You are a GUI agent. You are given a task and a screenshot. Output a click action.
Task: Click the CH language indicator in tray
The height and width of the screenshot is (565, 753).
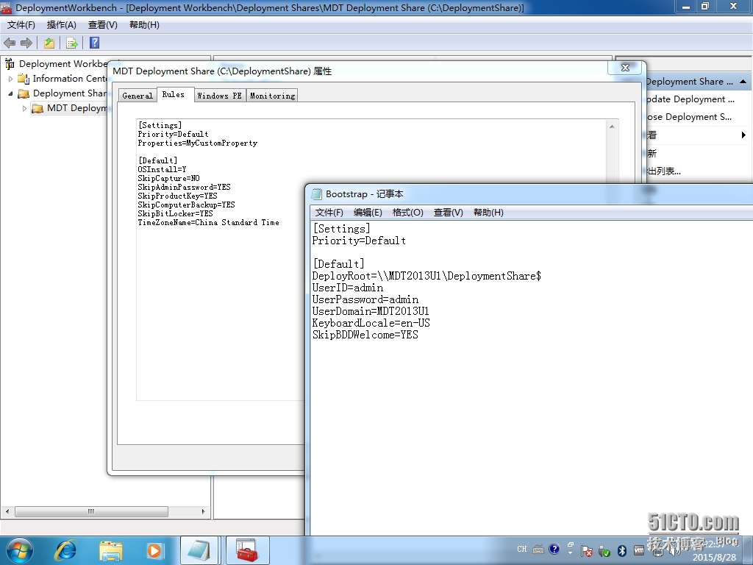click(522, 549)
